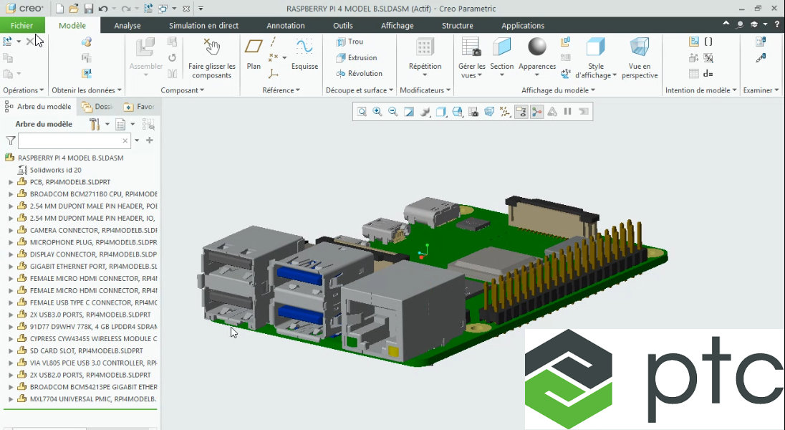Open the Outils tab

343,26
